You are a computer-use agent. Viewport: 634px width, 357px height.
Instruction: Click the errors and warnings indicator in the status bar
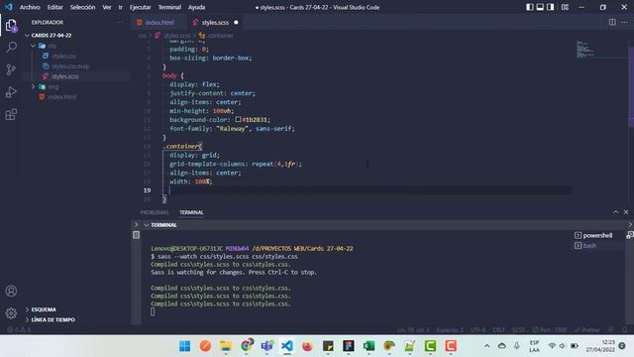coord(19,330)
